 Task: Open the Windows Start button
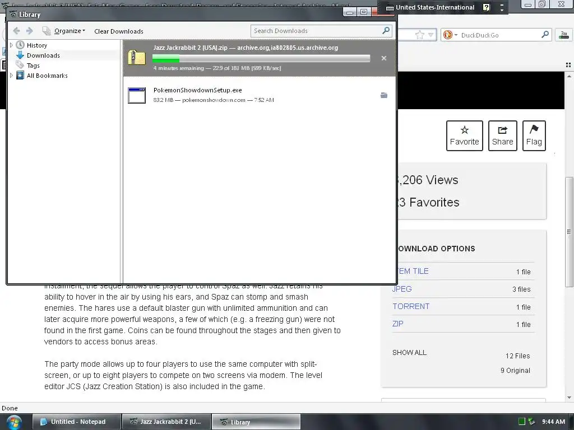point(13,422)
